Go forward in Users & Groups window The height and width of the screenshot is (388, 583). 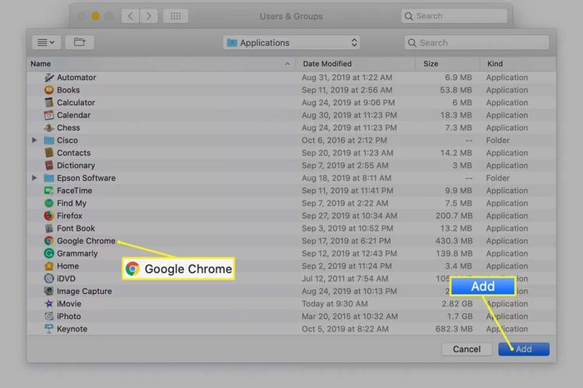tap(148, 16)
